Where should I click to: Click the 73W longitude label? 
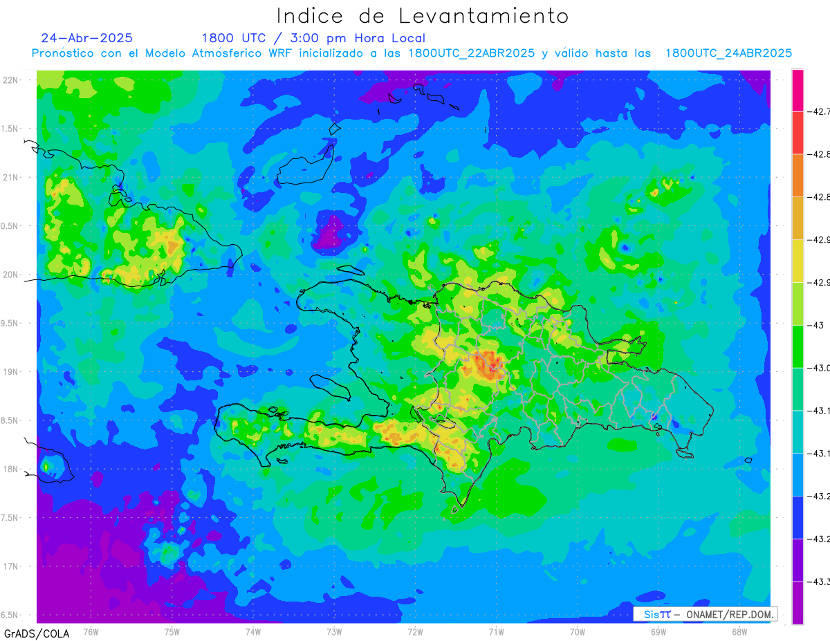click(334, 631)
